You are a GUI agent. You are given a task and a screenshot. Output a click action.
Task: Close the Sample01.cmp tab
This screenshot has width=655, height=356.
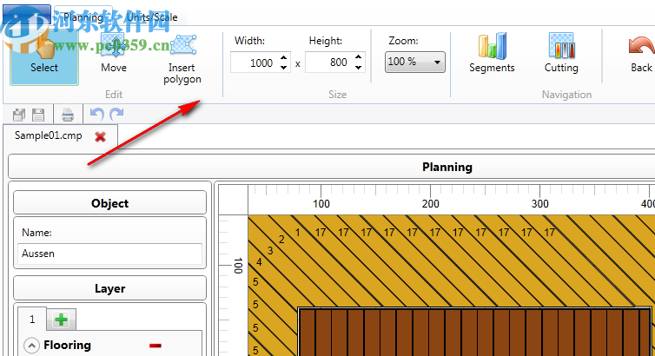click(100, 136)
